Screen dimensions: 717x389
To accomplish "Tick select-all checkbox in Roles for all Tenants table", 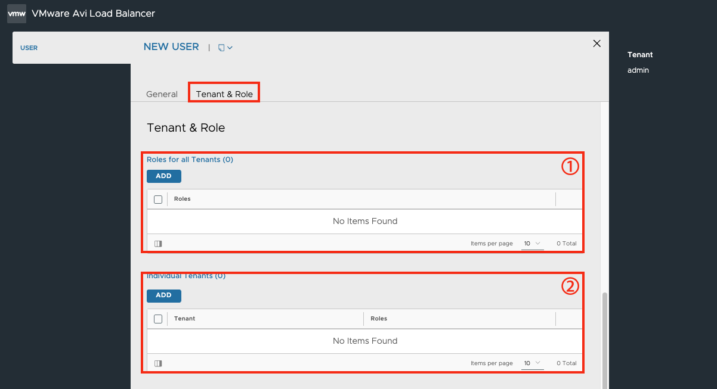I will click(x=158, y=200).
